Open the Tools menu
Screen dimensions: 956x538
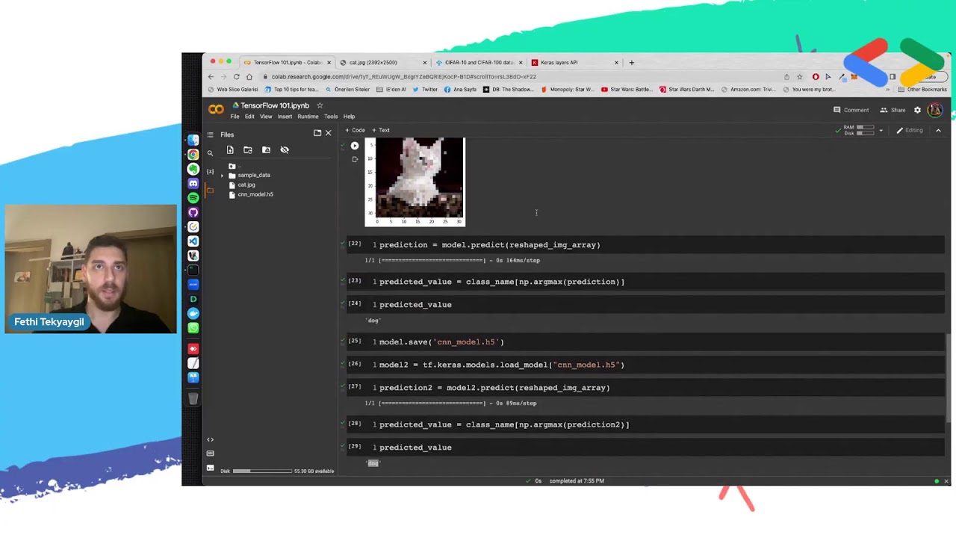331,117
